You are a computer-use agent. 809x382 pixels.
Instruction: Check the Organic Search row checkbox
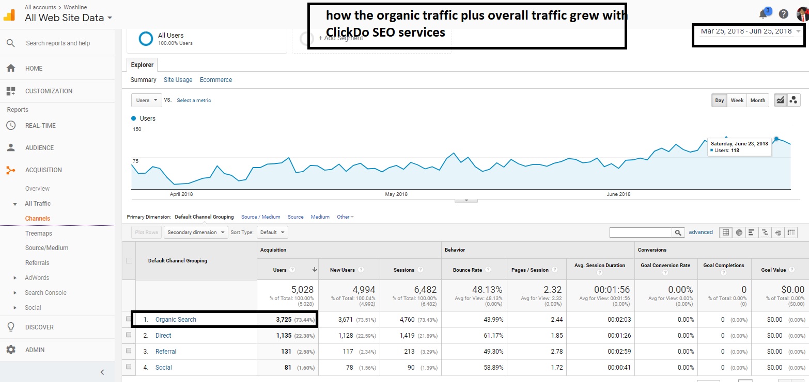[x=129, y=319]
